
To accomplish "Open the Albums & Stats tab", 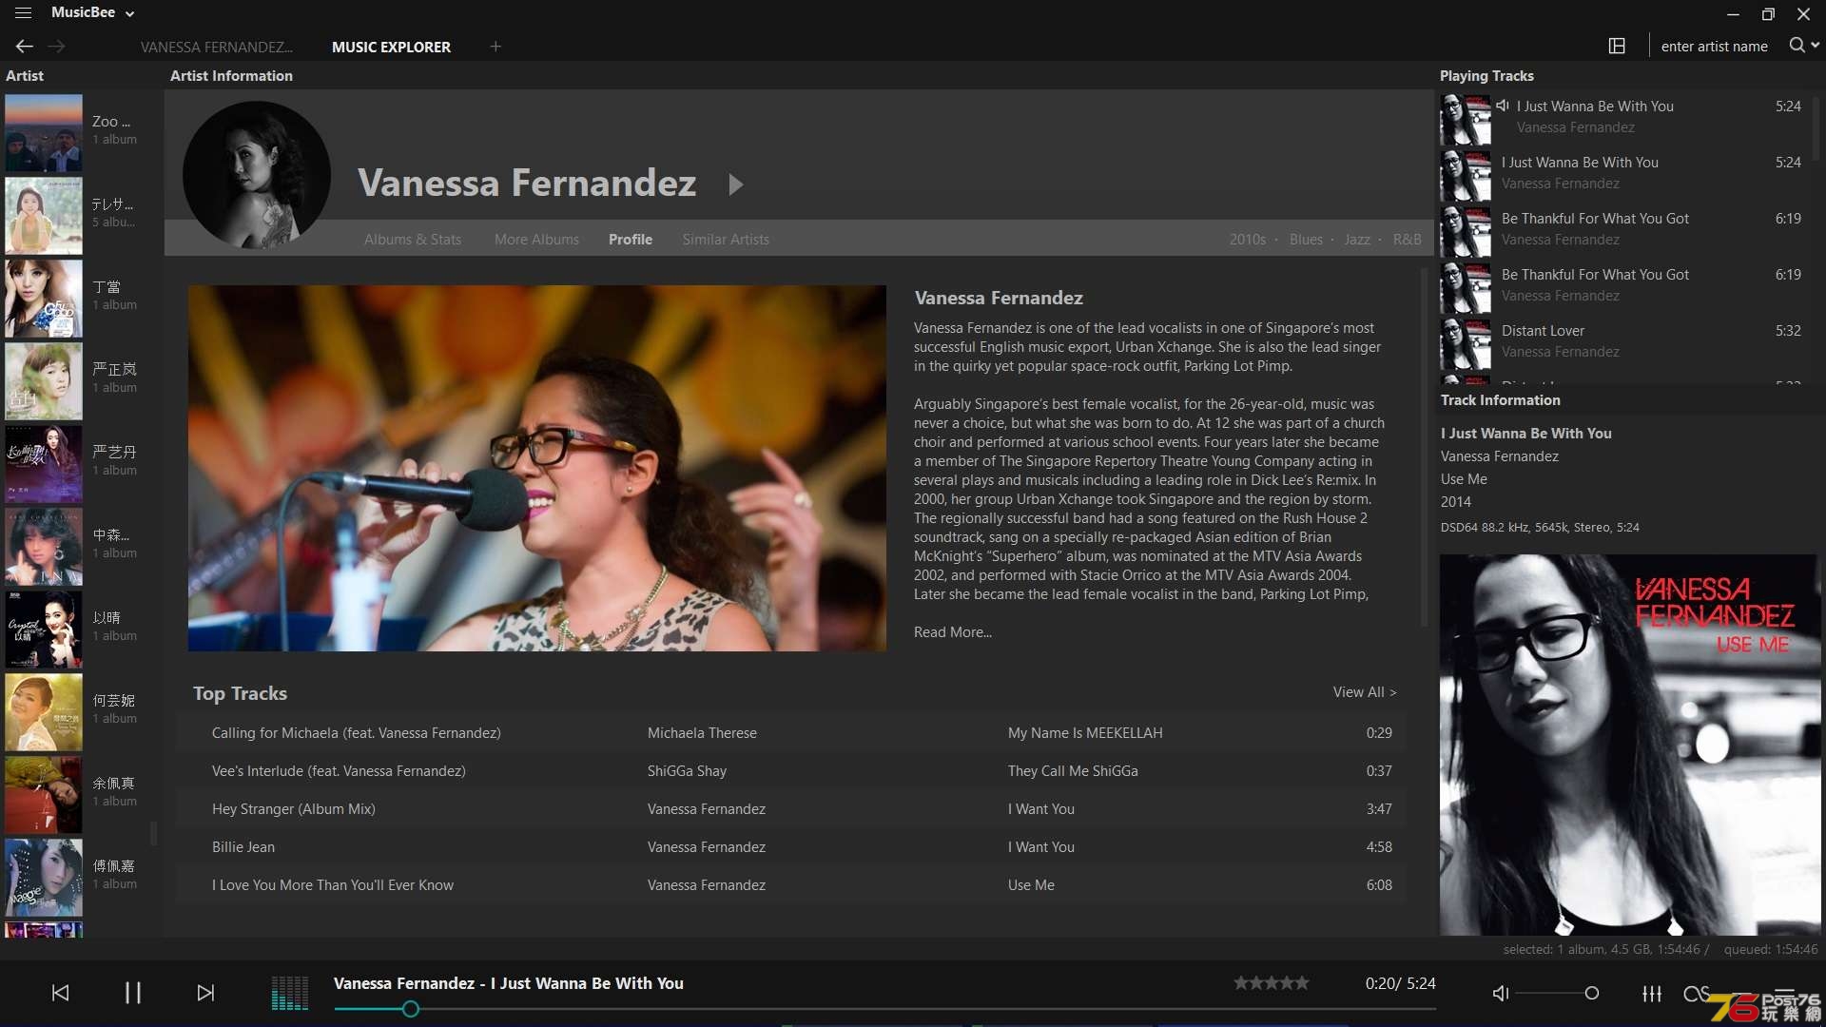I will pyautogui.click(x=413, y=240).
